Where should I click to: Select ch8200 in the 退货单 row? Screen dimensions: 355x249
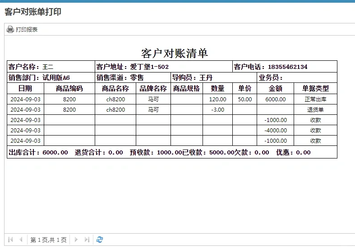click(x=115, y=109)
